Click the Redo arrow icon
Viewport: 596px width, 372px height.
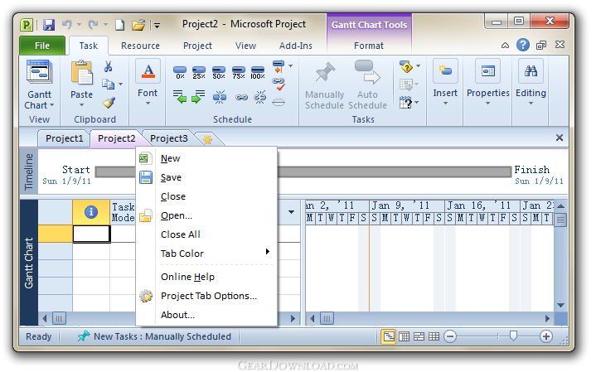click(x=93, y=25)
